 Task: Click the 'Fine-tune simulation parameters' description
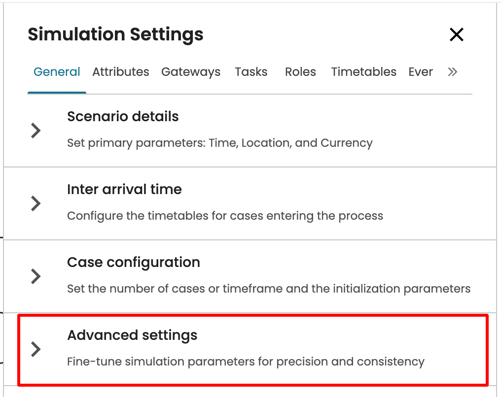tap(246, 362)
